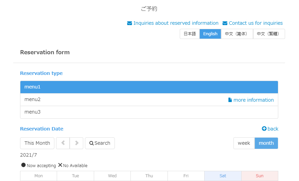Viewport: 299px width, 181px height.
Task: Select menu1 reservation type
Action: (x=149, y=87)
